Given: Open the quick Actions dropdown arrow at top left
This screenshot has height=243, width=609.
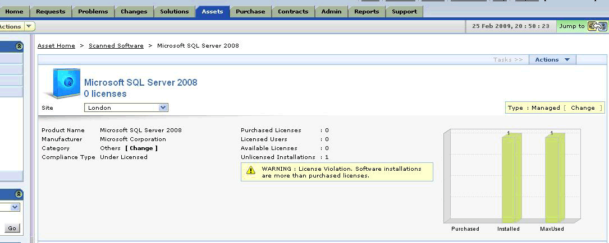Looking at the screenshot, I should [x=29, y=26].
